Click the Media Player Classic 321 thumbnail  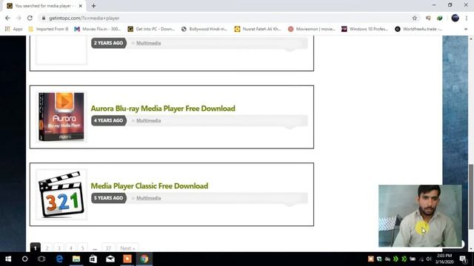pyautogui.click(x=61, y=194)
